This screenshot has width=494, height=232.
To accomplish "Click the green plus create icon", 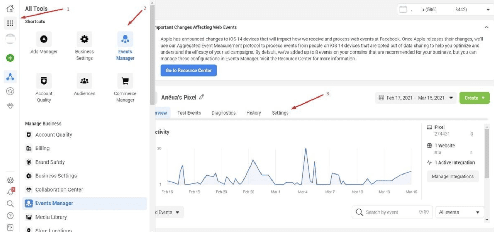I will 10,57.
